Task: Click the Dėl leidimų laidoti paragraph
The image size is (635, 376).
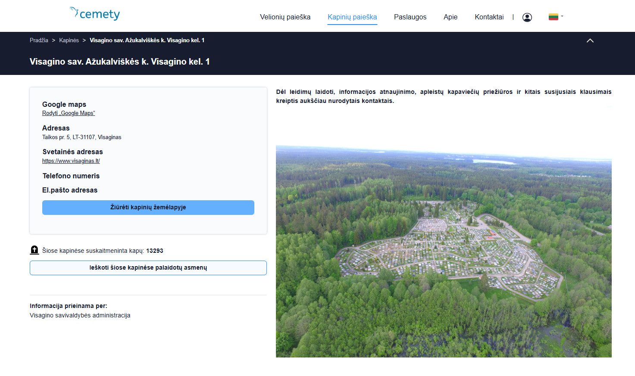Action: [444, 96]
